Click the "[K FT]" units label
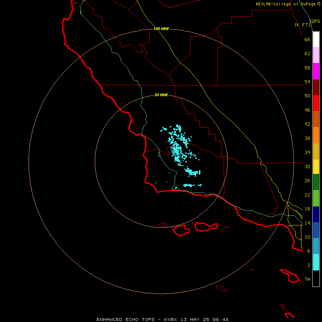The image size is (322, 322). coord(303,25)
